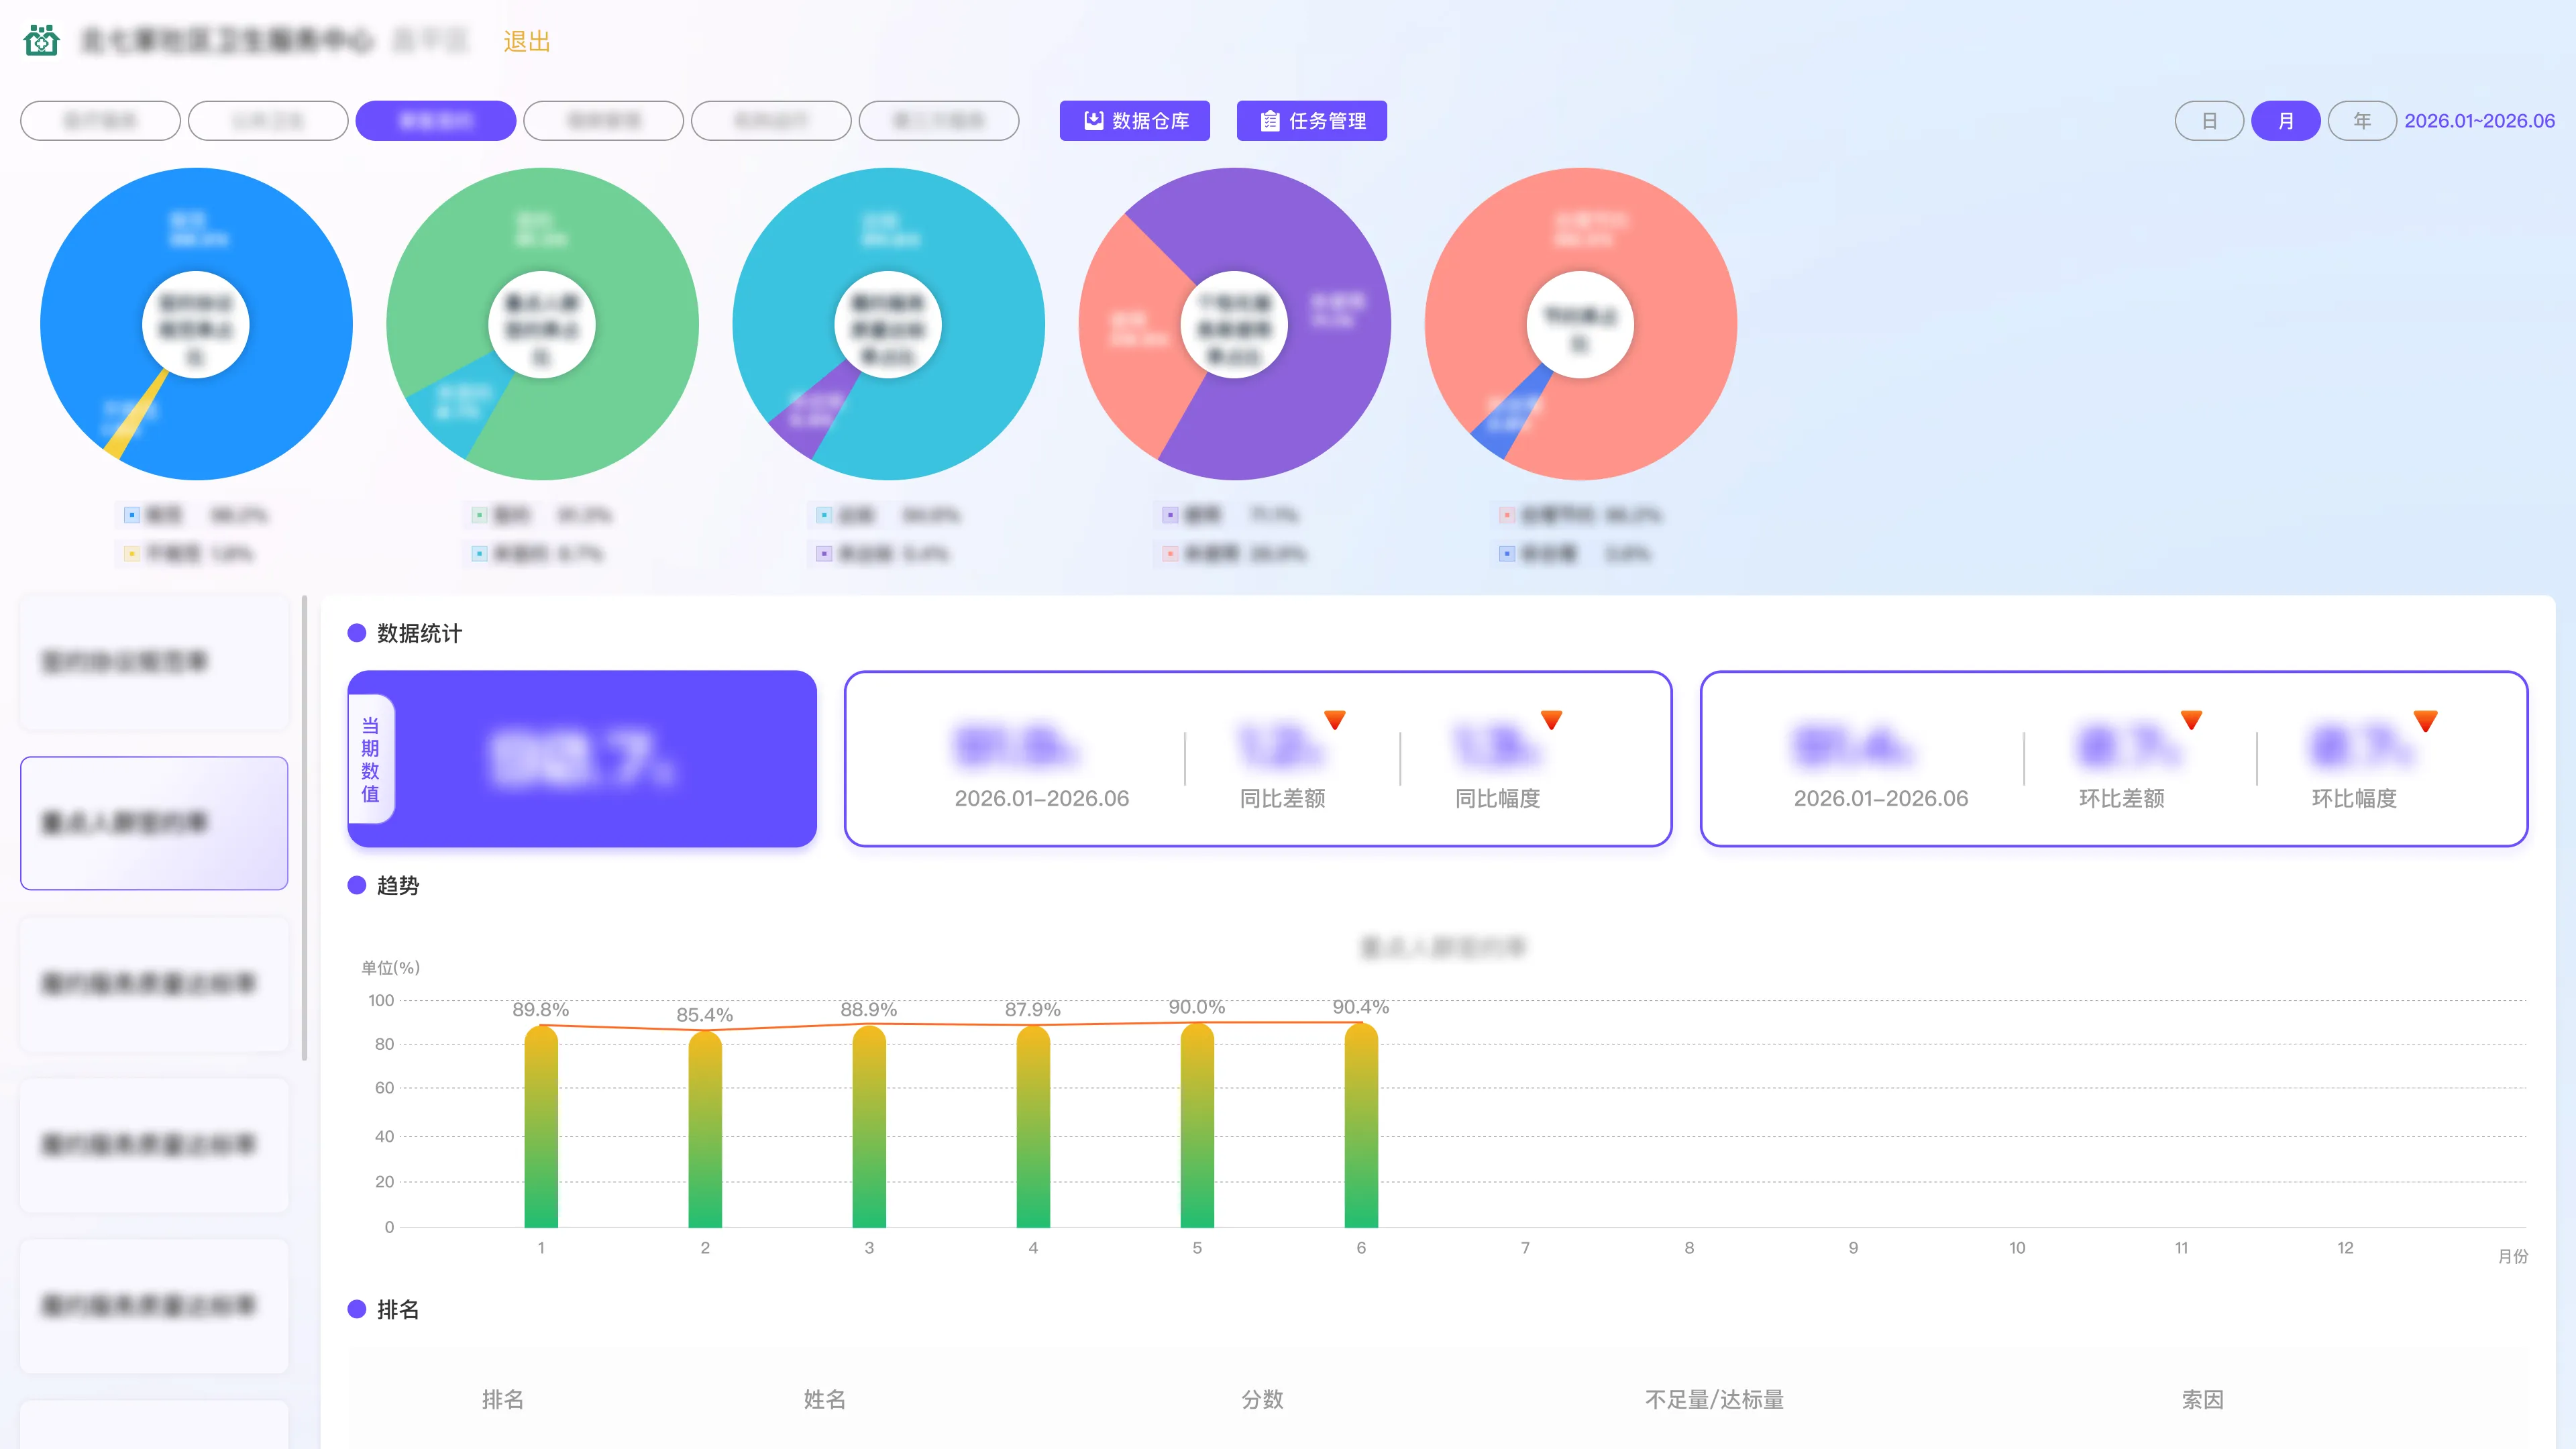
Task: Select the highlighted purple navigation tab
Action: pos(436,121)
